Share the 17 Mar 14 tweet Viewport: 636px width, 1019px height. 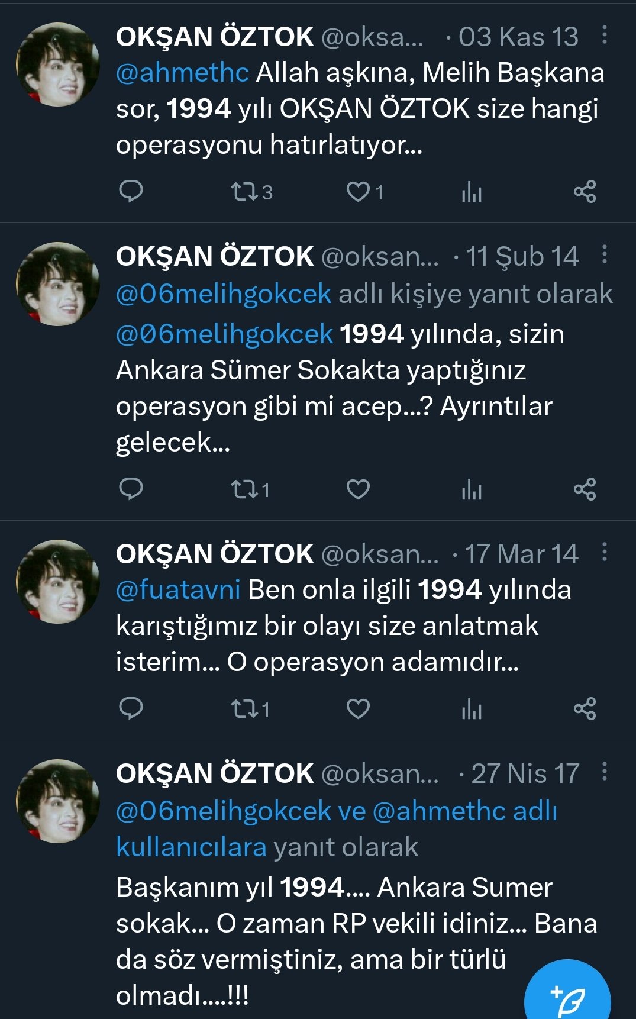pos(585,708)
